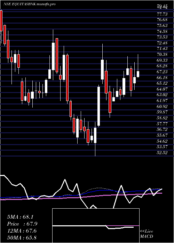Viewport: 174px width, 243px height.
Task: Click the 75.63 price axis label
Action: [162, 26]
